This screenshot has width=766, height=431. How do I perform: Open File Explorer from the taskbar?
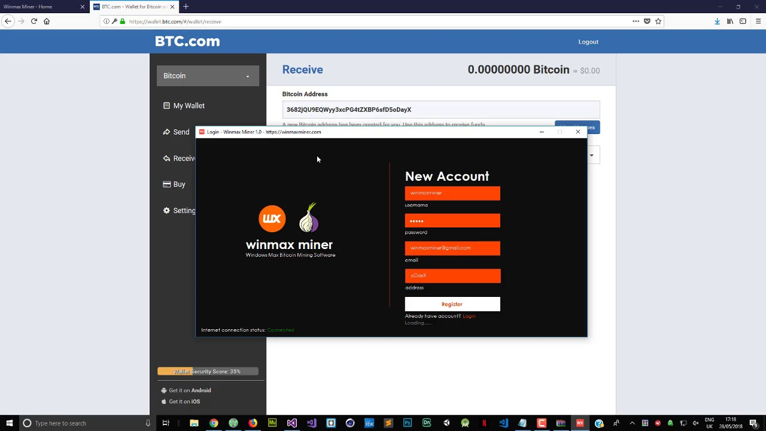pos(194,423)
